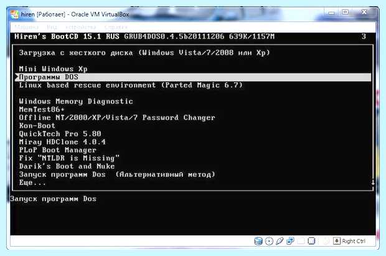Select Darik's Boot and Nuke entry
The width and height of the screenshot is (386, 256).
[67, 166]
